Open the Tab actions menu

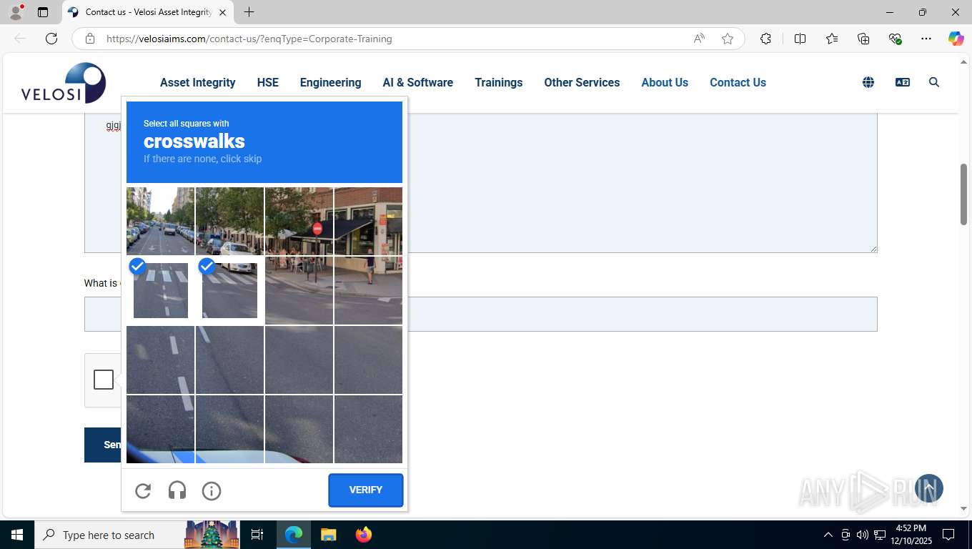(x=43, y=12)
